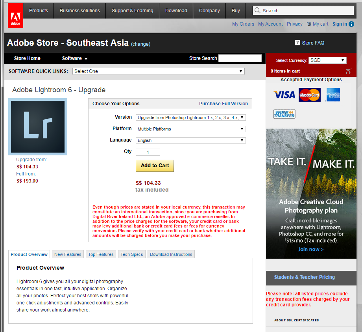Viewport: 362px width, 332px height.
Task: Click the Sign in info icon
Action: [x=351, y=24]
